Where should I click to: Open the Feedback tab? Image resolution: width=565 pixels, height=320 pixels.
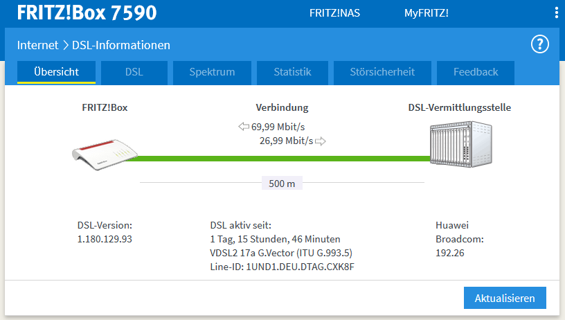(476, 73)
